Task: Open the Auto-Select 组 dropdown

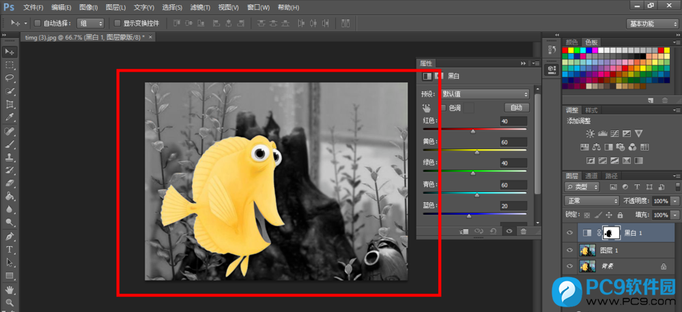Action: (91, 23)
